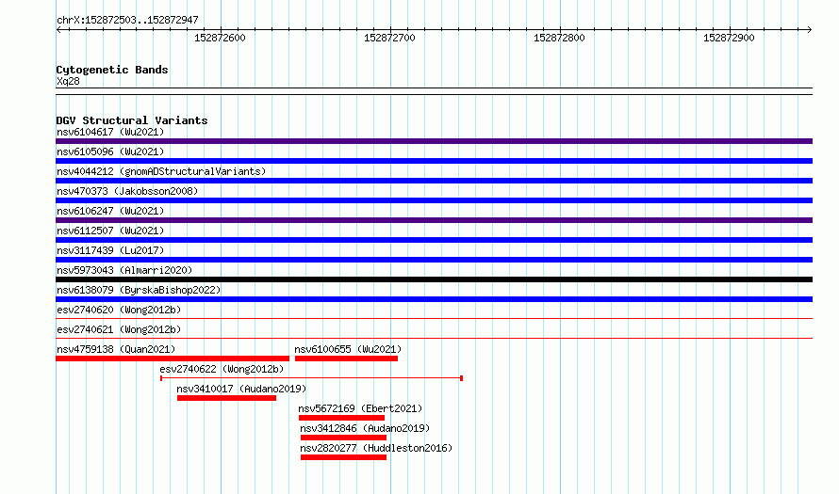Select thin red line under esv2740621
Image resolution: width=839 pixels, height=494 pixels.
tap(434, 338)
